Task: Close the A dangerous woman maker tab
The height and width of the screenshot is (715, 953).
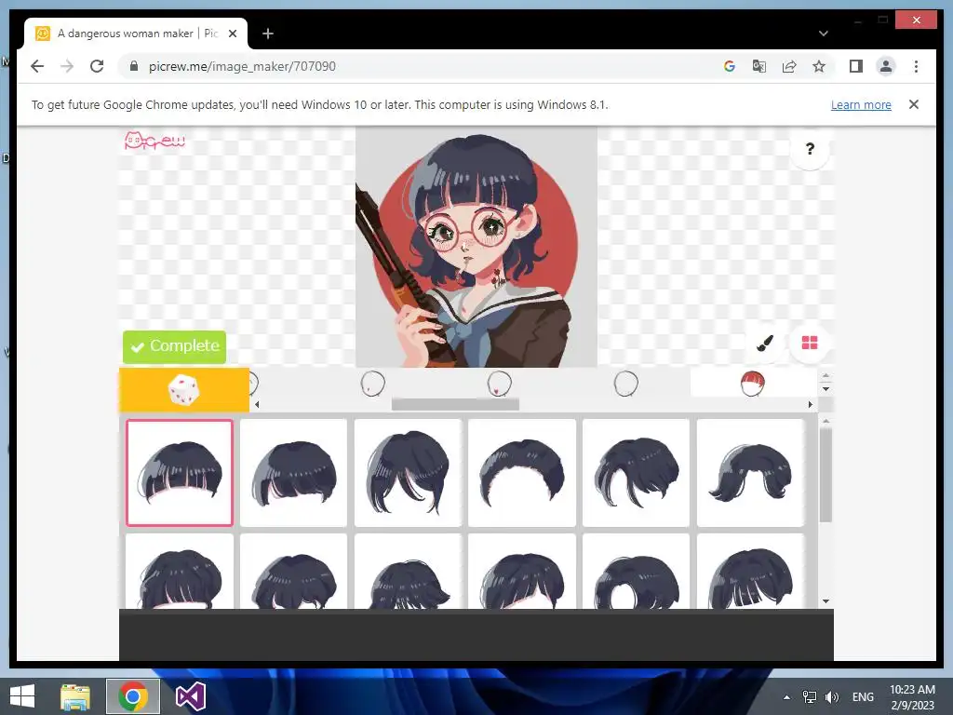Action: point(232,34)
